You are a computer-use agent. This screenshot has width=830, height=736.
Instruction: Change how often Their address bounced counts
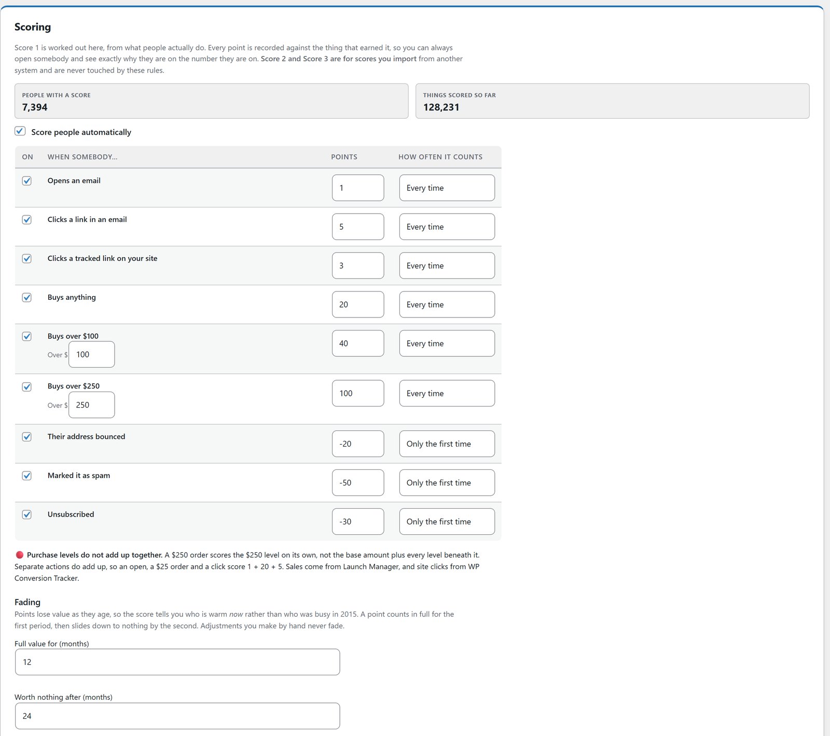click(x=447, y=443)
